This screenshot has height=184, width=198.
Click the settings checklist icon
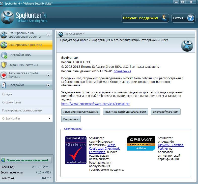[x=4, y=85]
